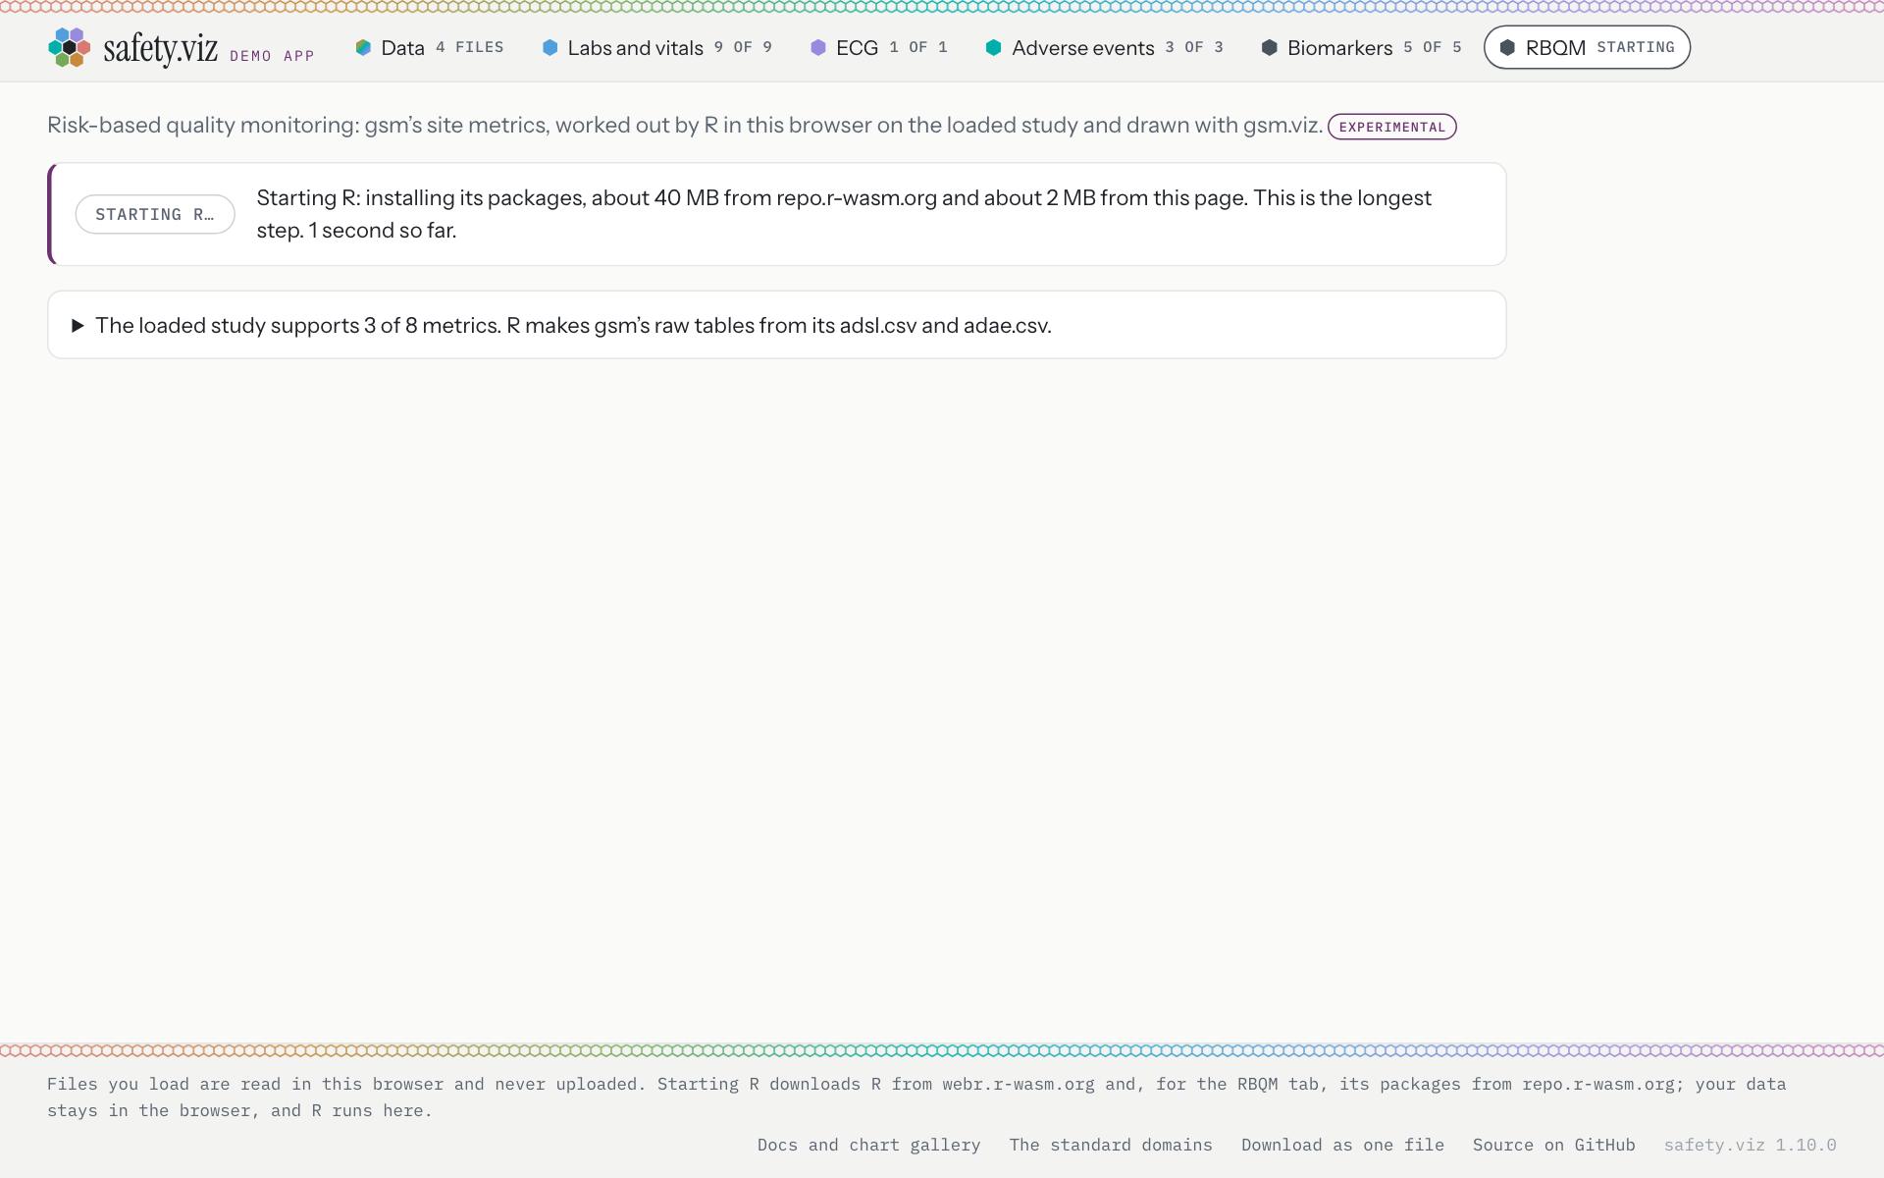Click the blue hexagon beside Labs and vitals

click(550, 47)
